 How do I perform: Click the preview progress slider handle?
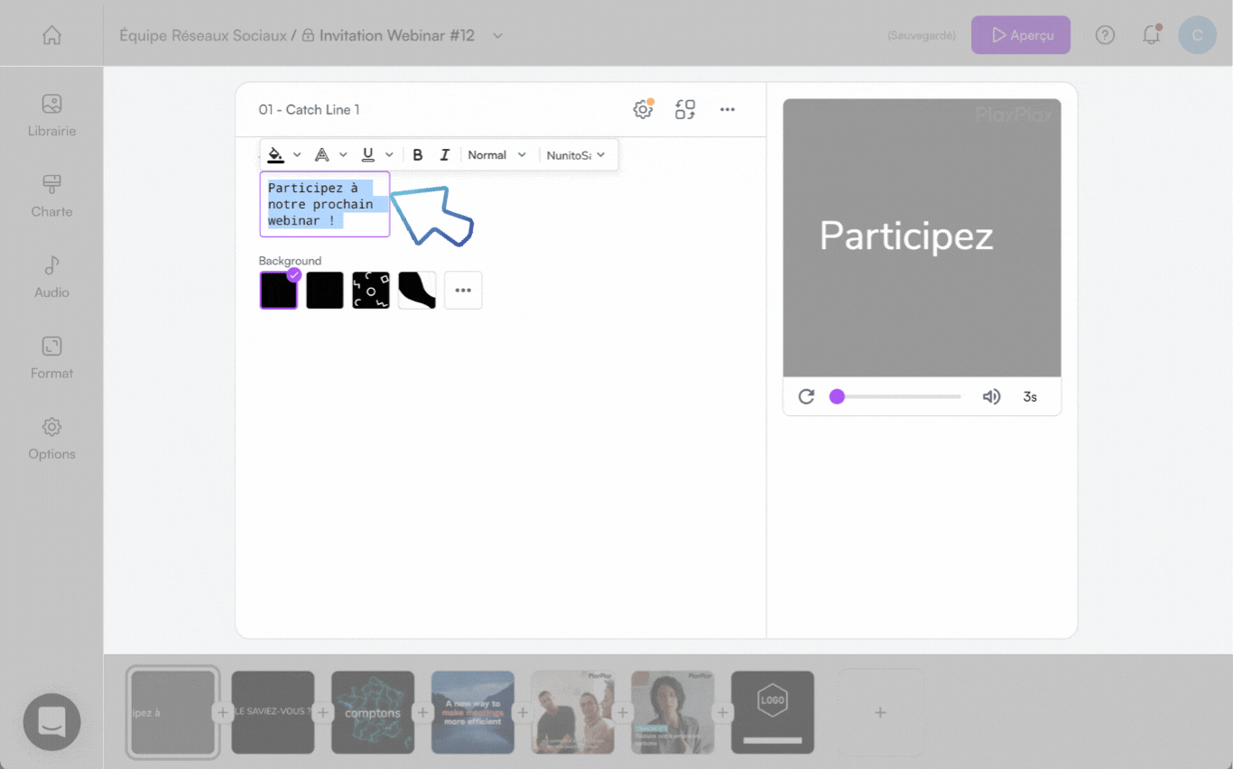pos(837,396)
